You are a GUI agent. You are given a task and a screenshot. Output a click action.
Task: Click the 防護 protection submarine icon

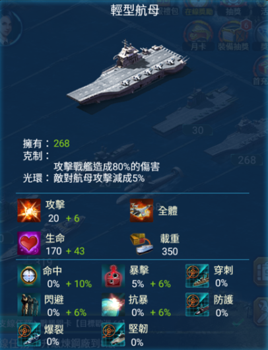click(x=197, y=304)
